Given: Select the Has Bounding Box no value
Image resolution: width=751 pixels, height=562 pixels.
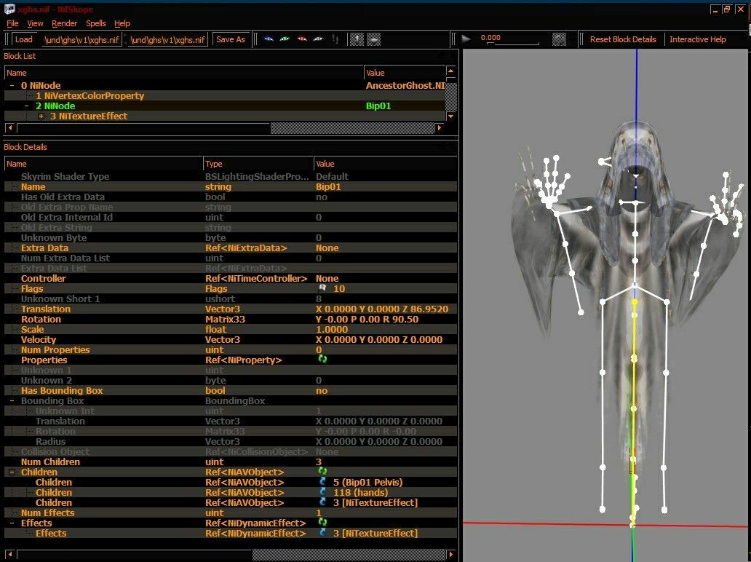Looking at the screenshot, I should pos(322,390).
